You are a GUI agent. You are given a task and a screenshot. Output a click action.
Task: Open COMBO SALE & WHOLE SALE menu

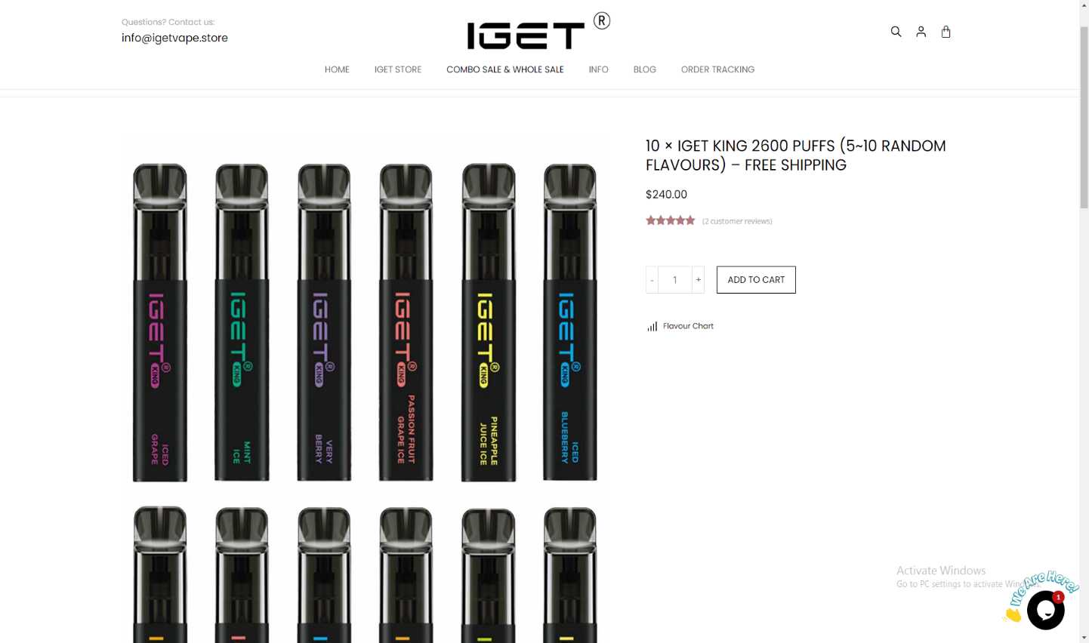tap(505, 69)
